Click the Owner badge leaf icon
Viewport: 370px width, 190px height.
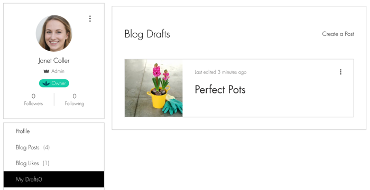[x=46, y=83]
